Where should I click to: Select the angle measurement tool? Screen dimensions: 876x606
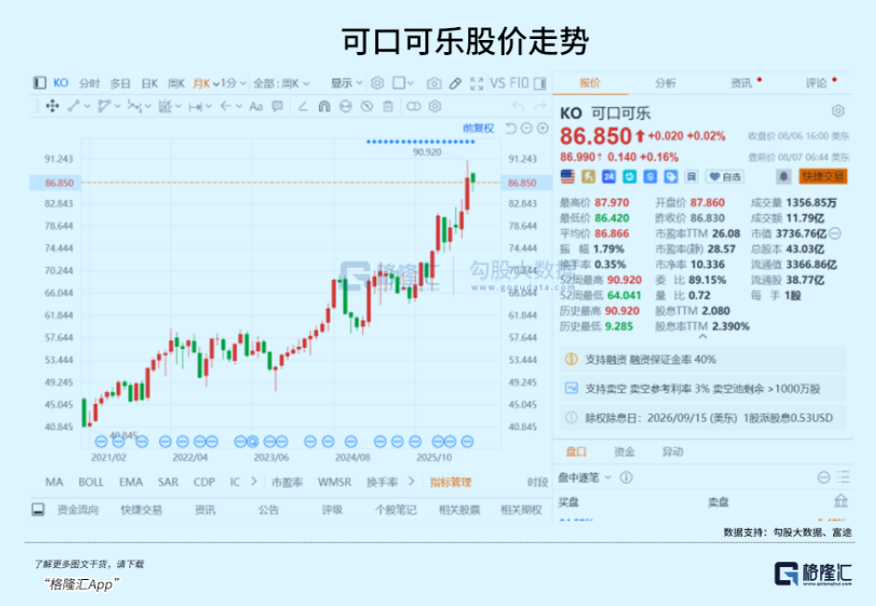303,106
